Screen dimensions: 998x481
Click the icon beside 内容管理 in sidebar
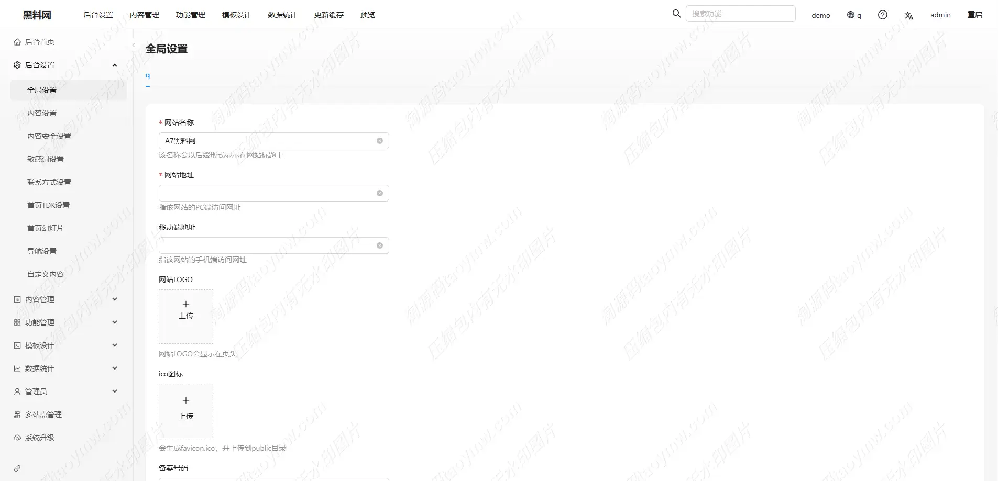click(17, 299)
